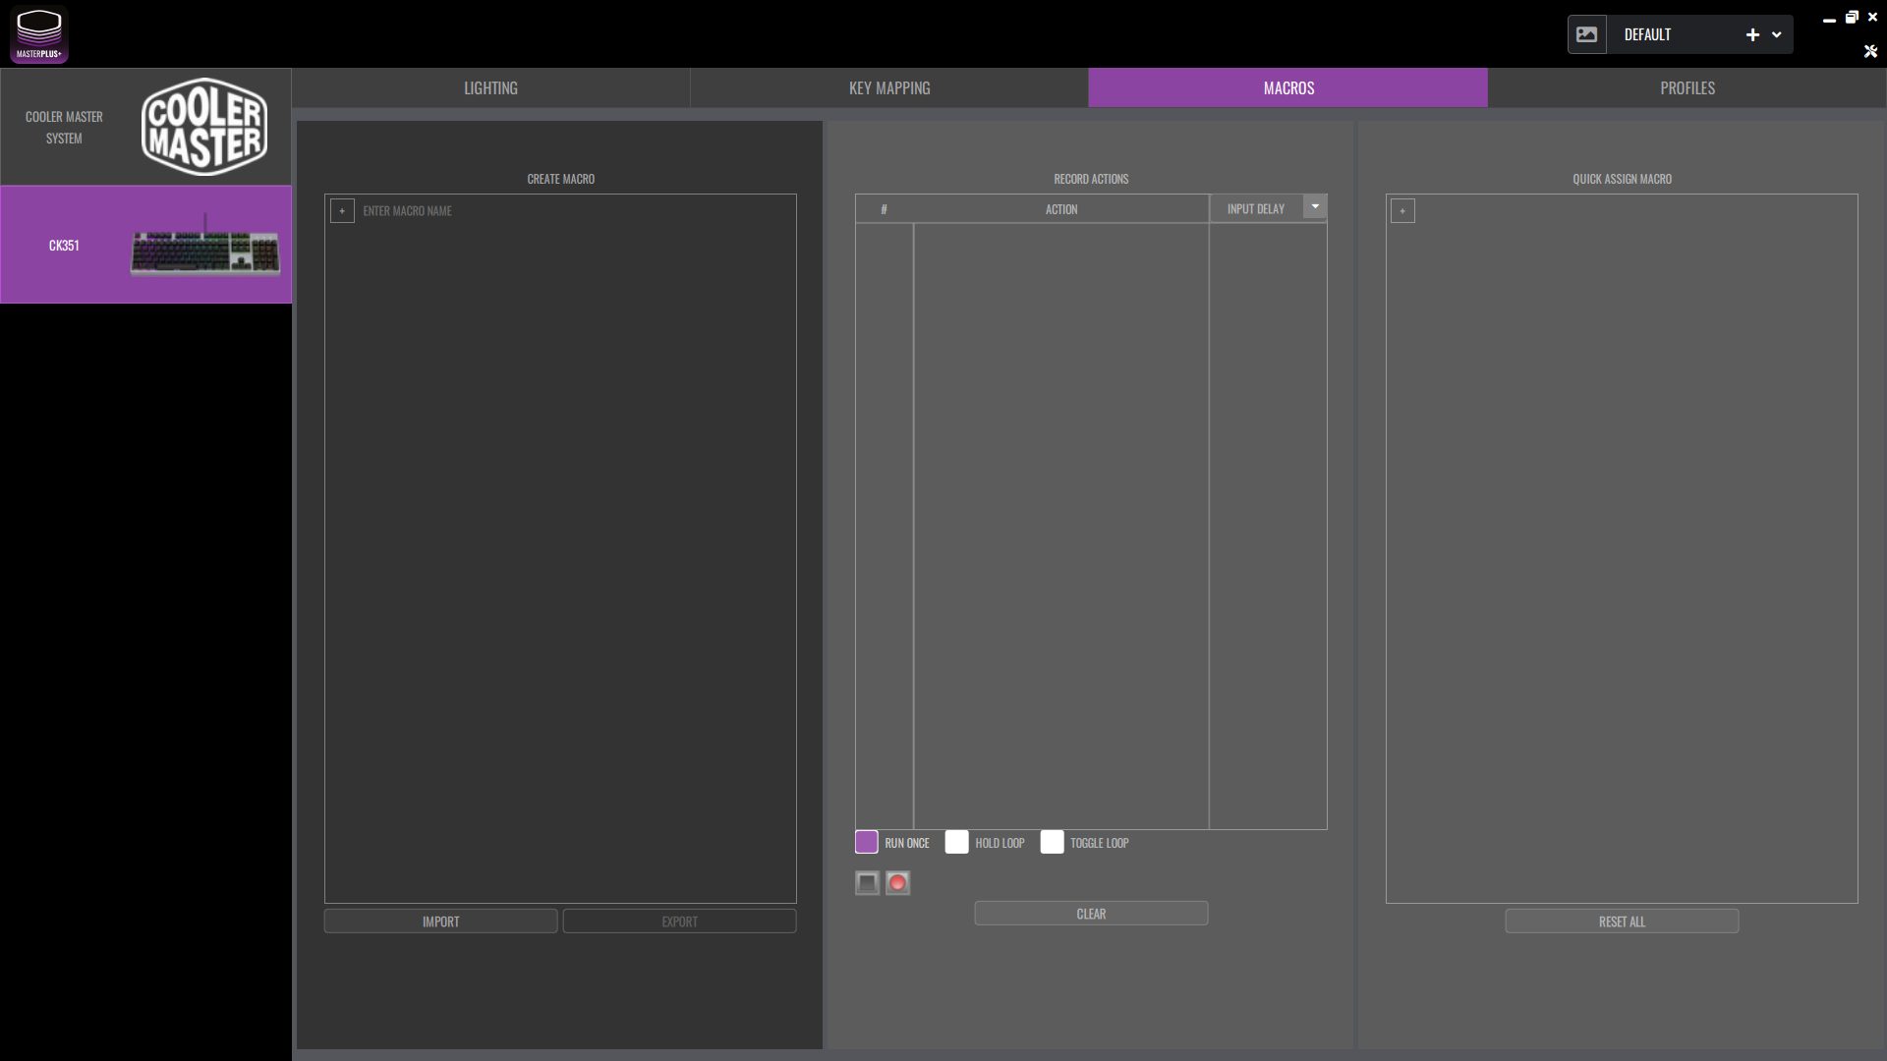Enable the Hold Loop option
Screen dimensions: 1887x1061
tap(956, 842)
